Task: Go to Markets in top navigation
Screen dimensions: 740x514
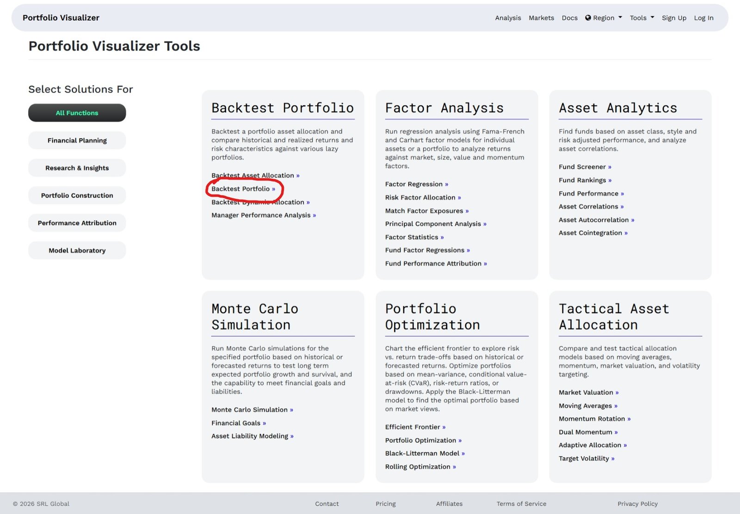Action: tap(541, 18)
